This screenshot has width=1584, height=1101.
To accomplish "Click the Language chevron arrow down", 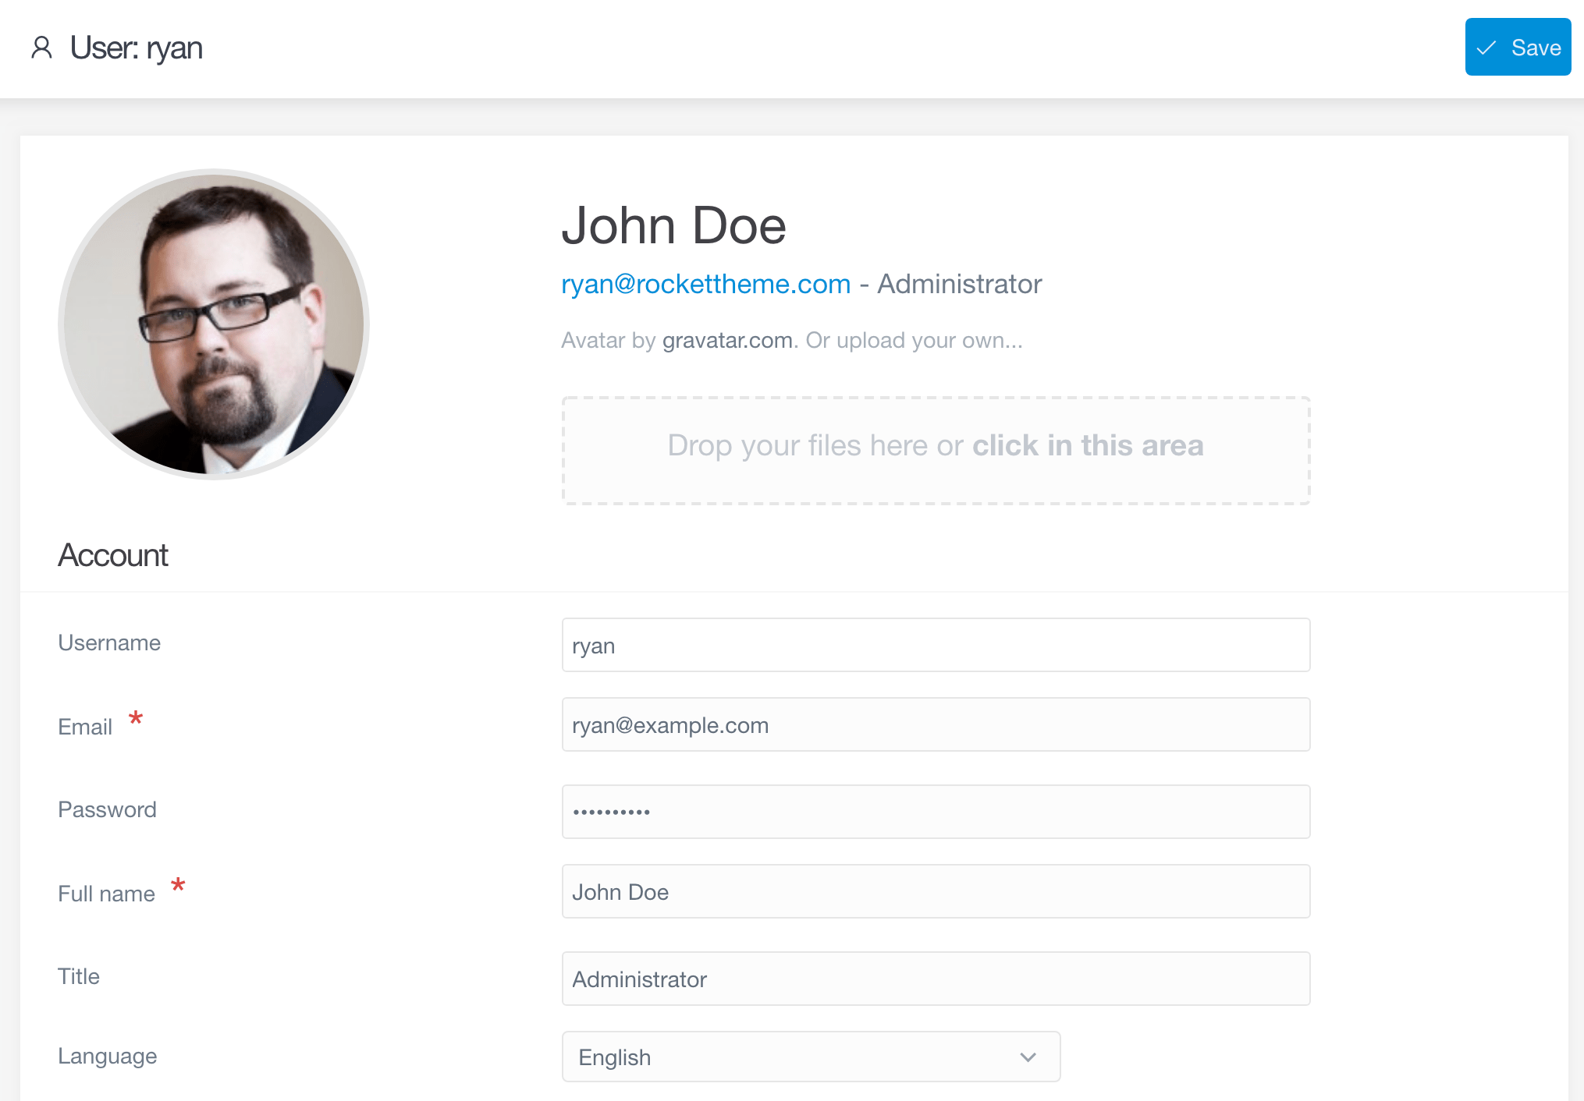I will (1028, 1057).
